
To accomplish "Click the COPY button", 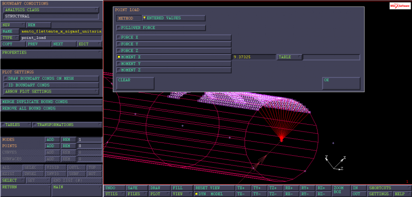I will pyautogui.click(x=13, y=44).
